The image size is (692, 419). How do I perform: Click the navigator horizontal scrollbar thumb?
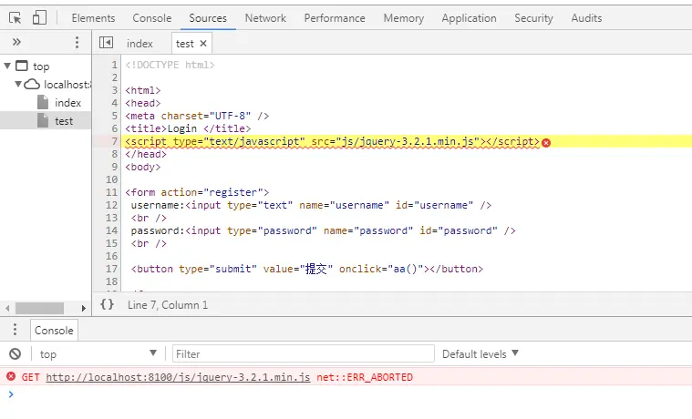tap(40, 308)
